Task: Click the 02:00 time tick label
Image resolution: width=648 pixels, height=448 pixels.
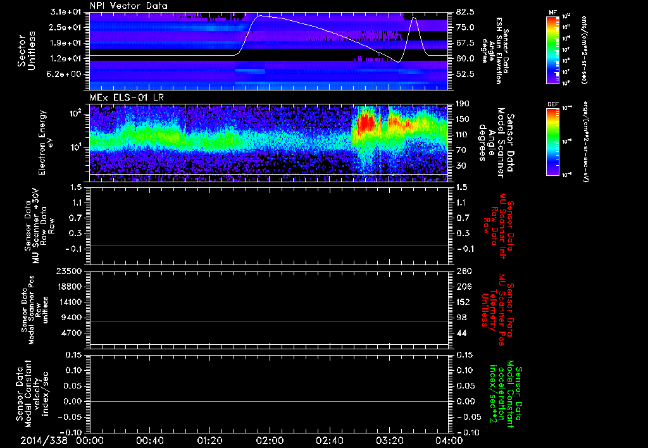Action: pyautogui.click(x=270, y=440)
